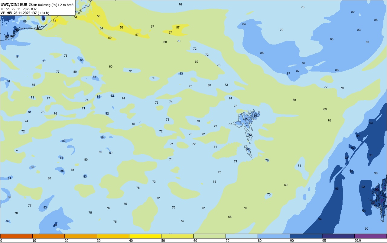The width and height of the screenshot is (387, 243).
Task: Click the purple 99.9+ legend swatch
Action: [x=370, y=236]
